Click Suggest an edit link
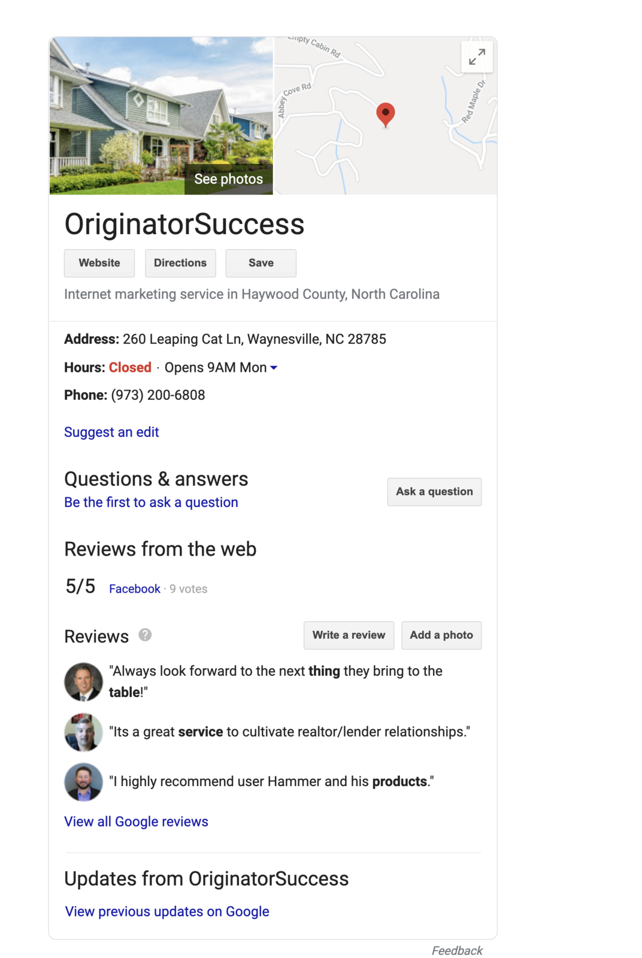The height and width of the screenshot is (958, 642). click(x=111, y=432)
